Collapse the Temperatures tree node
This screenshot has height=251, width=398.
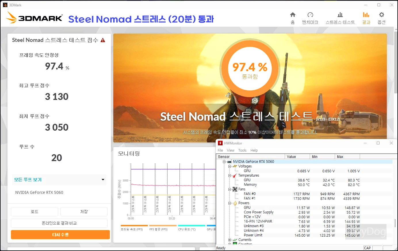coord(229,175)
